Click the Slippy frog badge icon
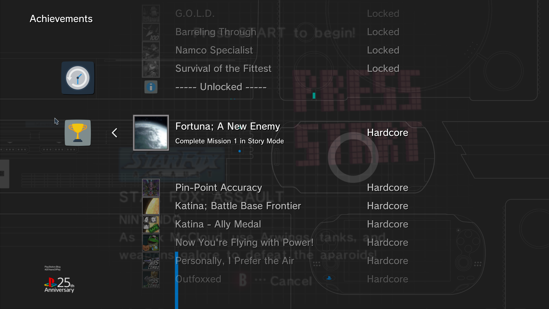 (x=151, y=243)
